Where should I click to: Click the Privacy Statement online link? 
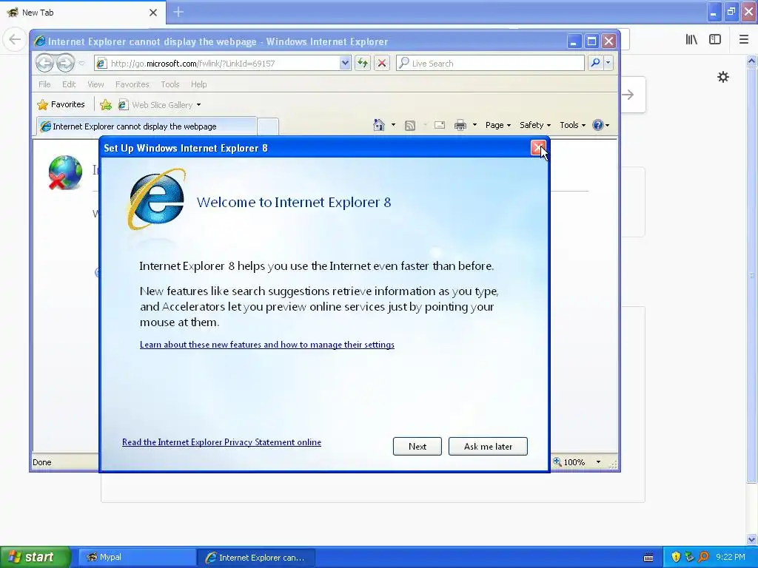221,442
